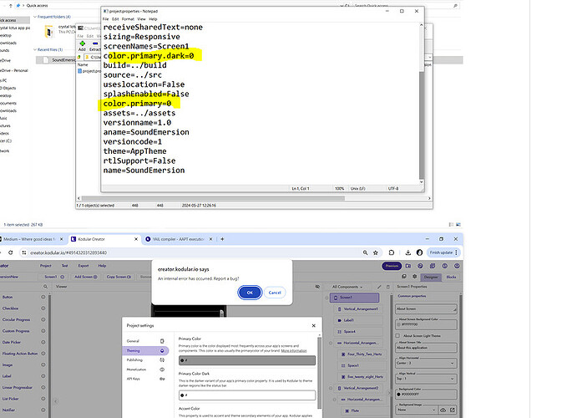Open the Kodular Help menu
Viewport: 567px width, 418px height.
(x=103, y=266)
